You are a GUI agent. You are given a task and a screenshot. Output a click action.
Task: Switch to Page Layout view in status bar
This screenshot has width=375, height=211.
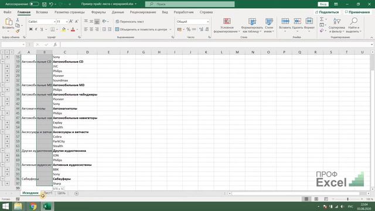coord(316,199)
